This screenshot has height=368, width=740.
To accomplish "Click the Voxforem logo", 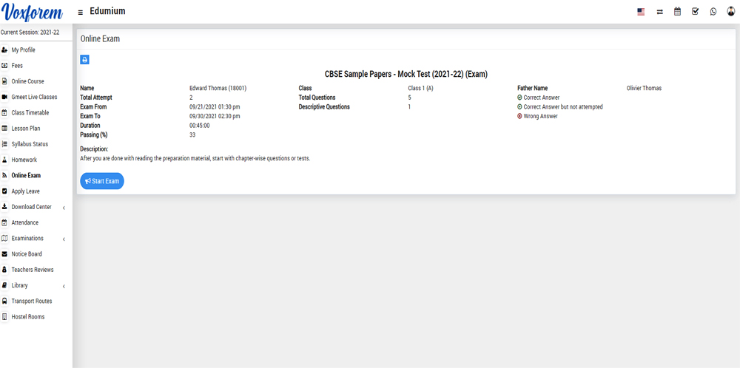I will (x=36, y=13).
